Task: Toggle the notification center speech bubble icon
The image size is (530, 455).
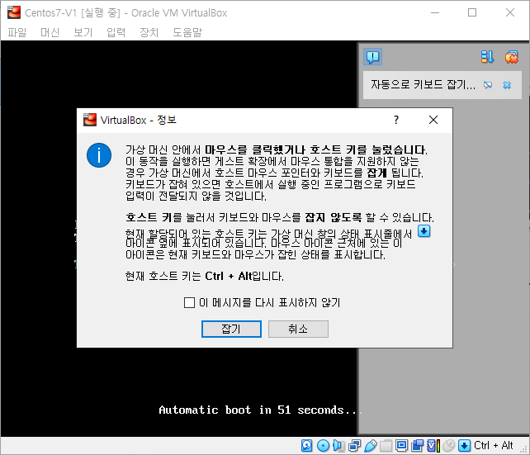Action: [372, 57]
